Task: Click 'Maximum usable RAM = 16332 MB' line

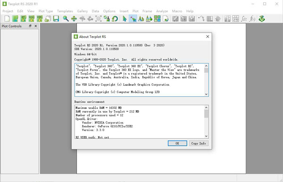Action: [x=99, y=108]
